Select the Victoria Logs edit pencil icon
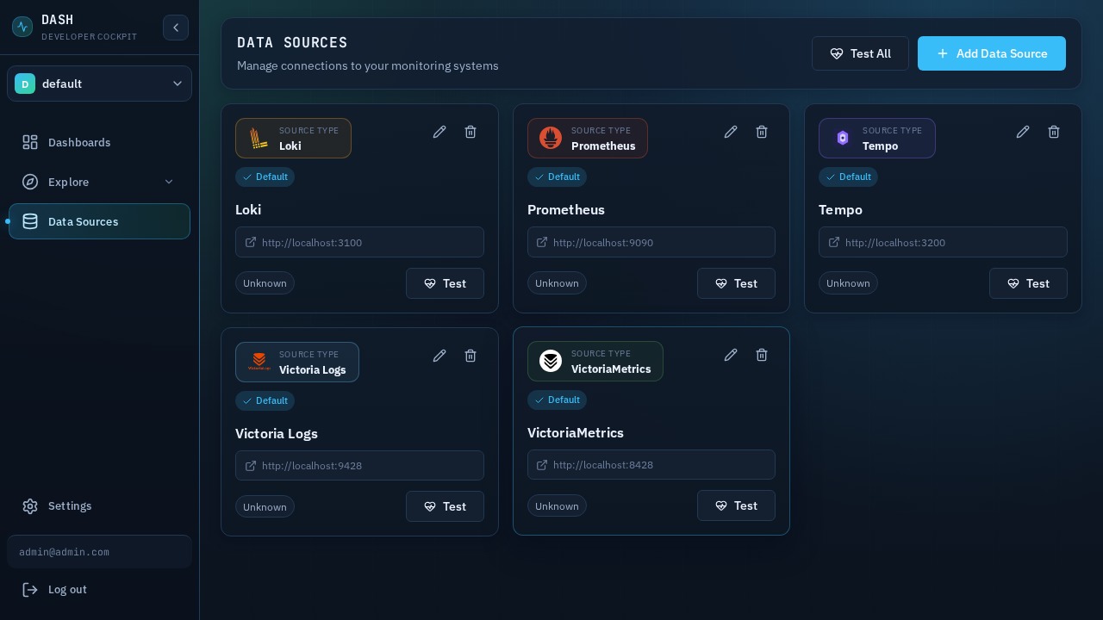This screenshot has height=620, width=1103. [x=439, y=356]
